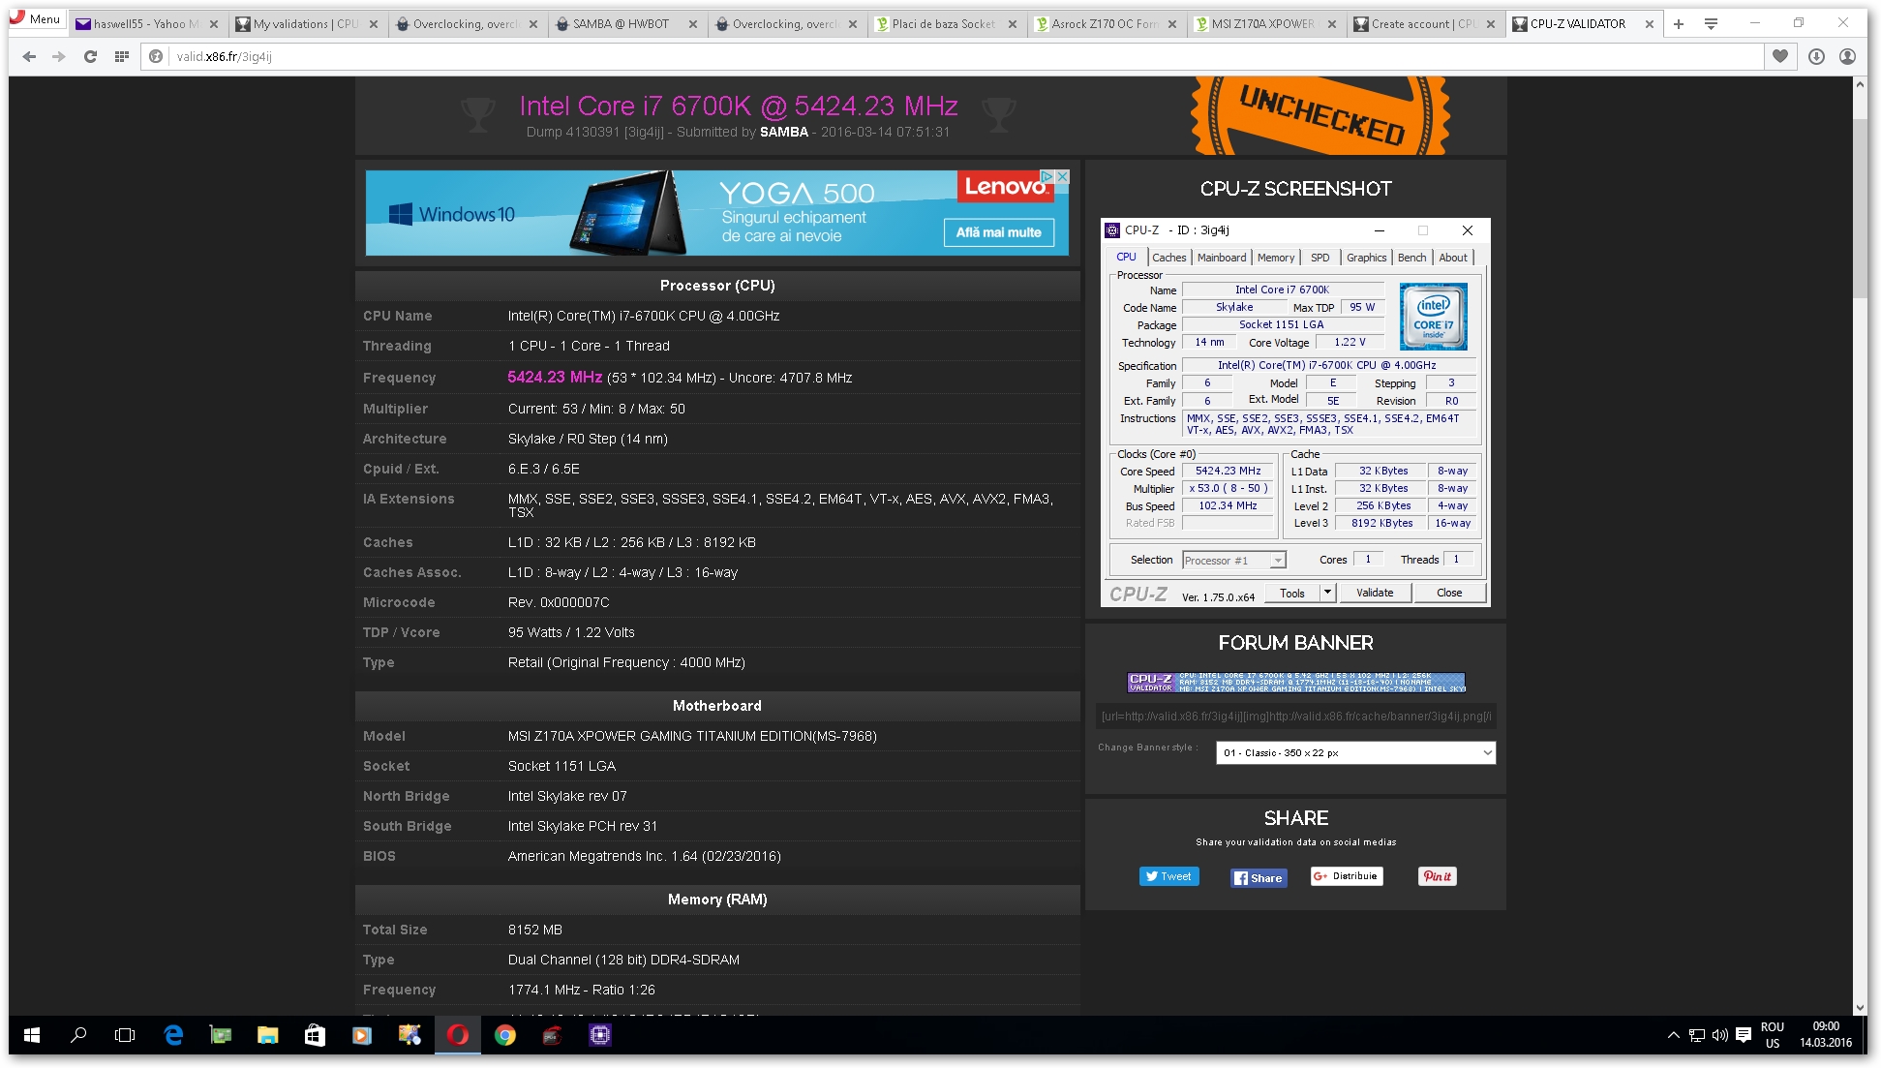Image resolution: width=1881 pixels, height=1068 pixels.
Task: Switch to haswell55 - Yahoo Mail tab
Action: (x=145, y=24)
